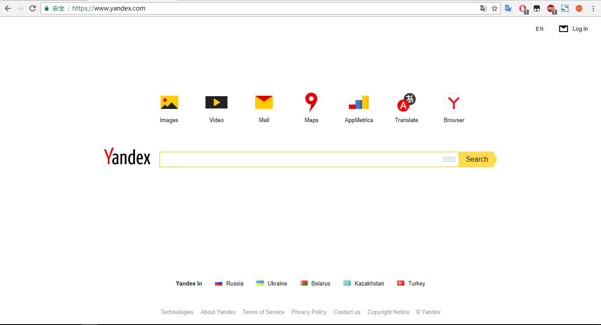Open the Yandex Browser icon
This screenshot has height=325, width=601.
454,102
